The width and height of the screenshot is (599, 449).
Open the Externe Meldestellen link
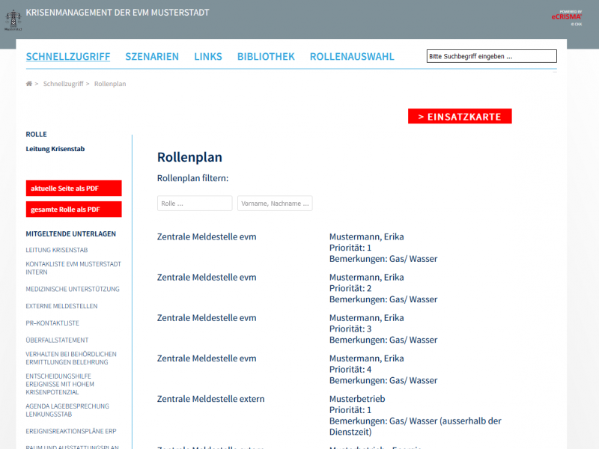(x=61, y=306)
